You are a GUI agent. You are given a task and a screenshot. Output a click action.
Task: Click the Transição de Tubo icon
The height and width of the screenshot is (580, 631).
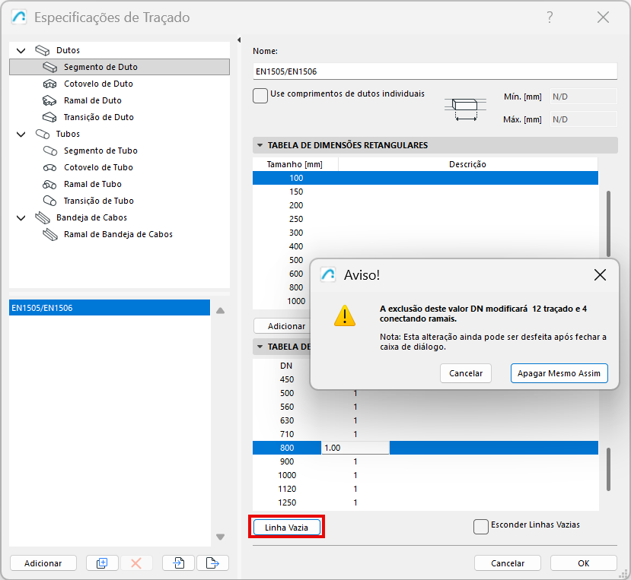(50, 201)
